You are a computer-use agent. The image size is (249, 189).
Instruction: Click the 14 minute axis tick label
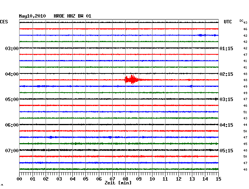[x=205, y=179]
